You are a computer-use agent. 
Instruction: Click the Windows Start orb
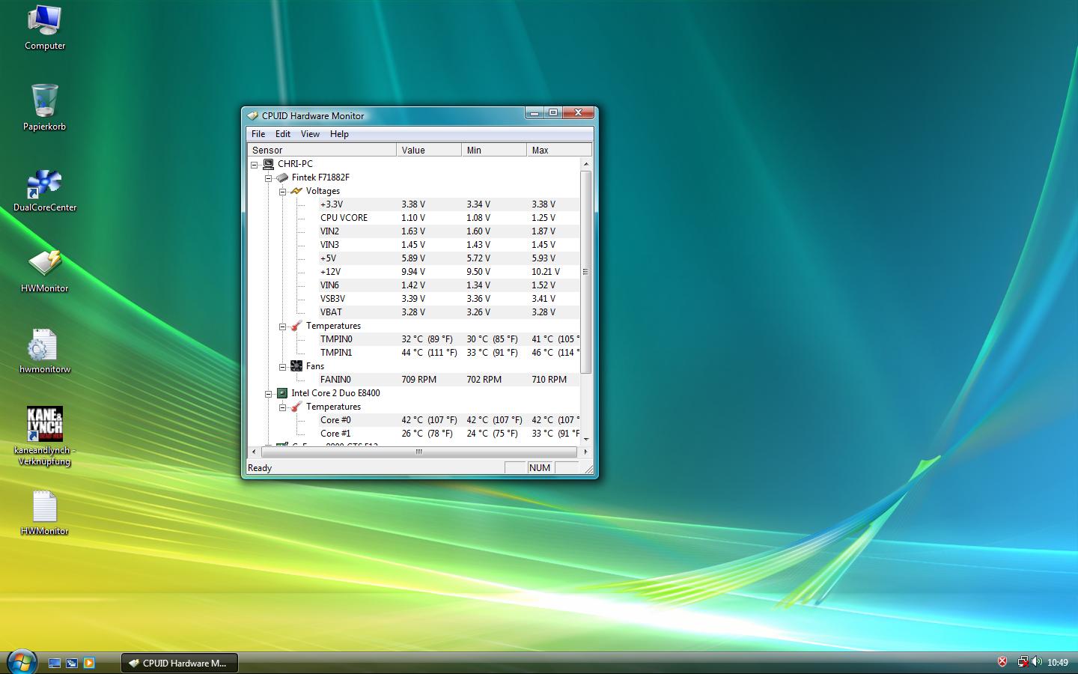22,662
